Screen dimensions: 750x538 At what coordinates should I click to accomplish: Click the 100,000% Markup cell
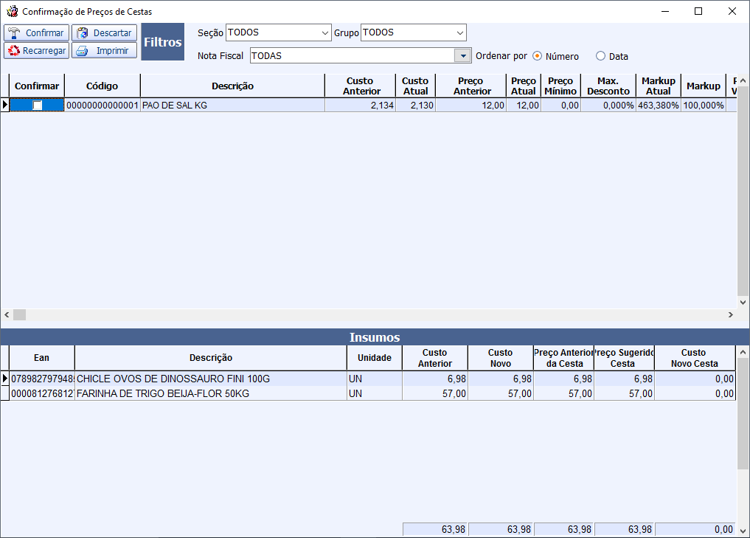pos(703,106)
